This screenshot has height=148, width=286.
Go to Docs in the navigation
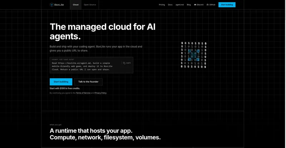tap(170, 5)
